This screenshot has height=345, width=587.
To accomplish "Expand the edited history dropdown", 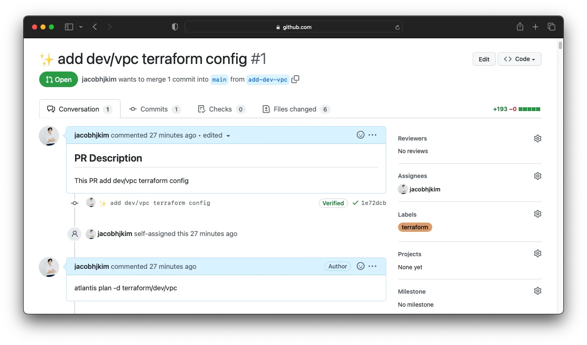I will click(228, 135).
